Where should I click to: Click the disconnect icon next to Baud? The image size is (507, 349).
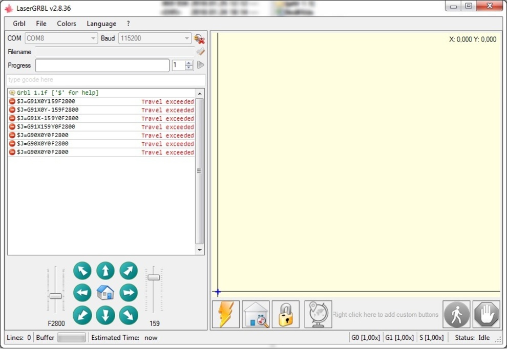[200, 38]
